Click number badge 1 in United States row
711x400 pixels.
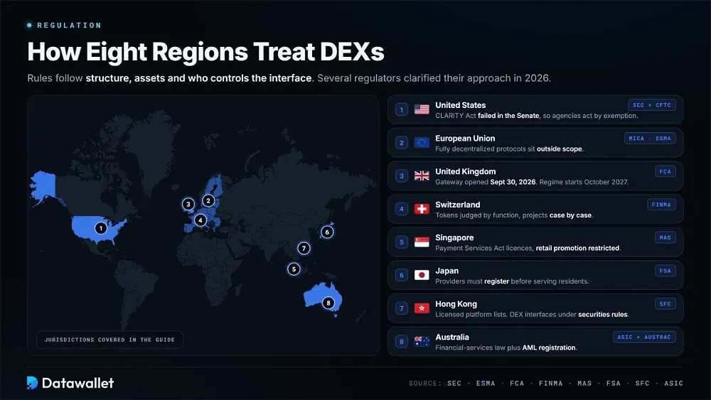tap(401, 109)
